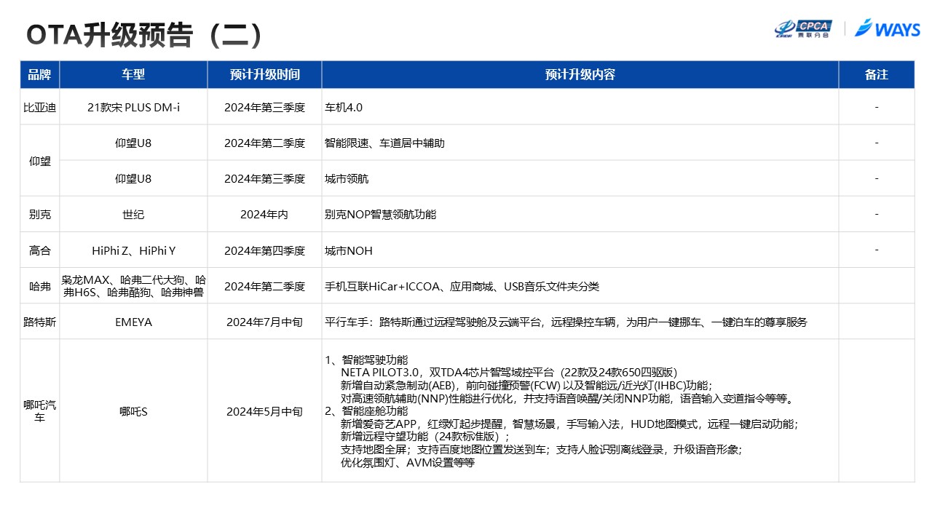The image size is (932, 524).
Task: Click the 2024年第三季度 cell in 比亚迪 row
Action: [x=264, y=107]
